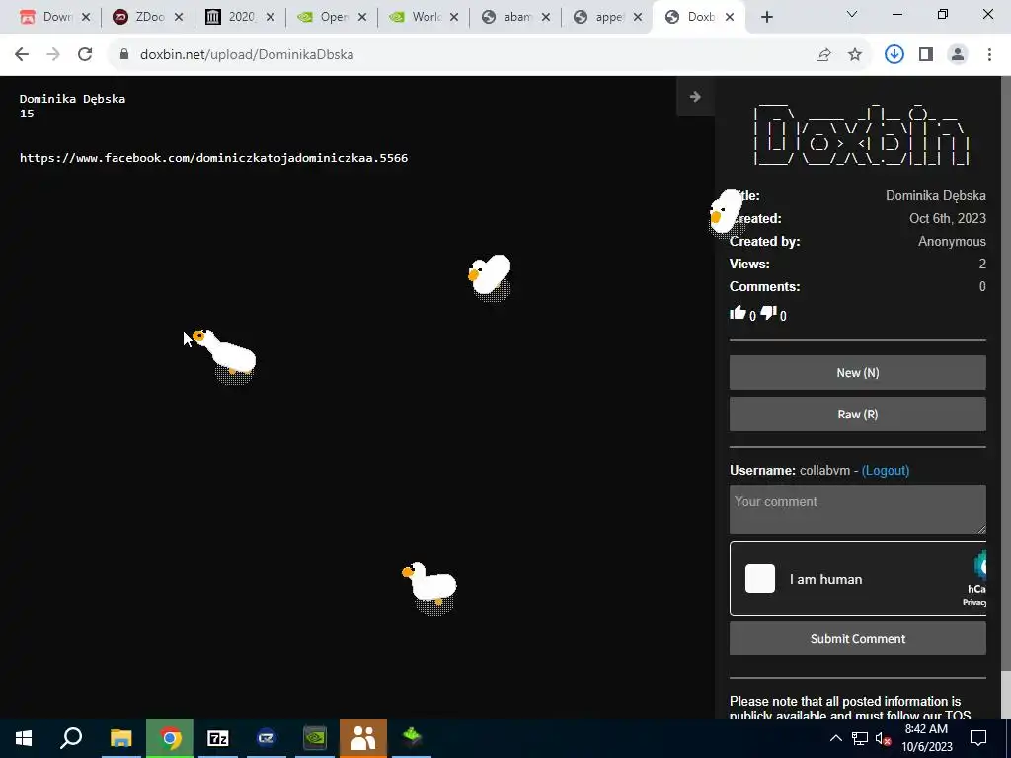Reload the doxbin.net page
The width and height of the screenshot is (1011, 758).
85,55
